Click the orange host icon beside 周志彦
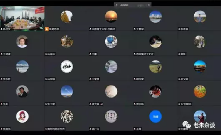221x135 pixels. 46,29
